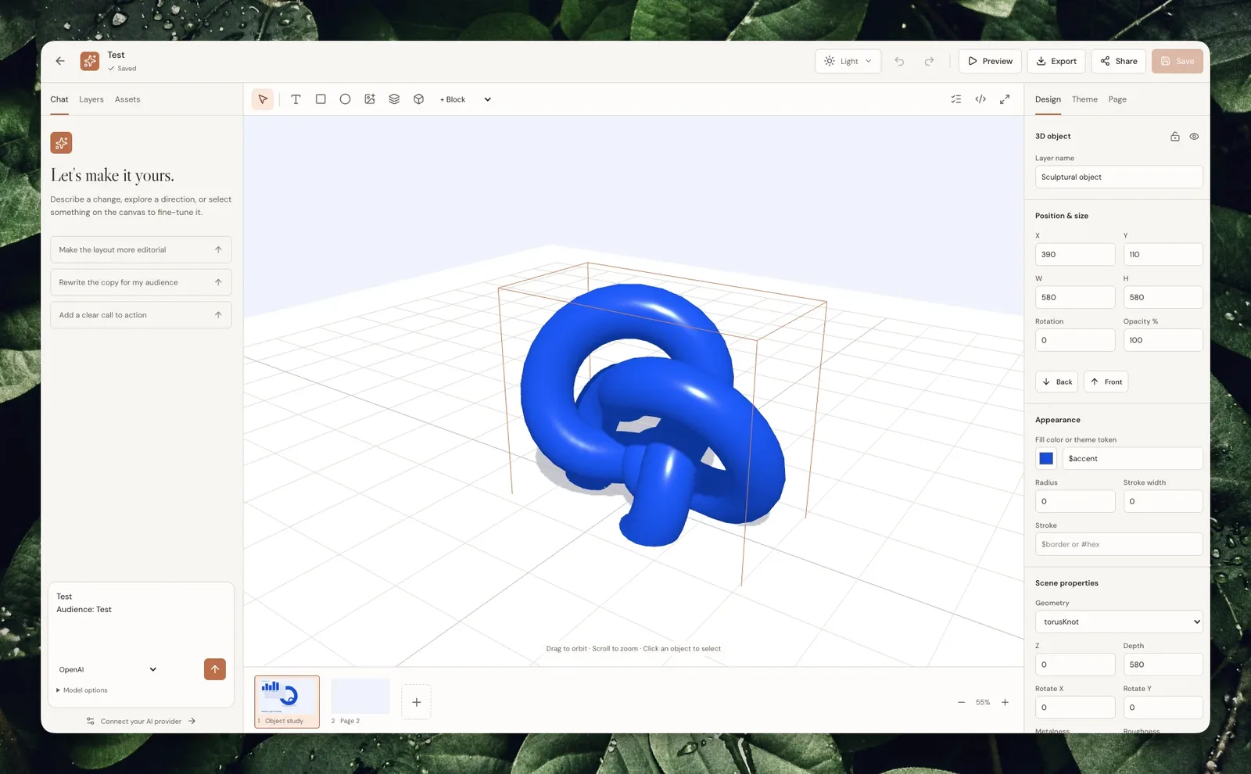The width and height of the screenshot is (1251, 774).
Task: Pick the Rectangle shape tool
Action: point(321,99)
